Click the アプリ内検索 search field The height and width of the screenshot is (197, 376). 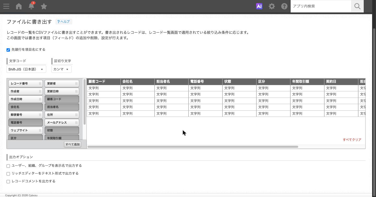(321, 6)
